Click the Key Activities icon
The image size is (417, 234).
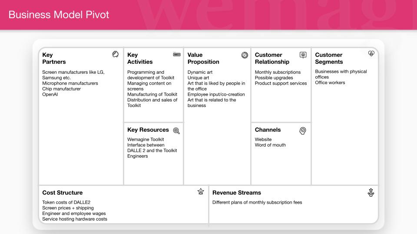click(x=177, y=55)
